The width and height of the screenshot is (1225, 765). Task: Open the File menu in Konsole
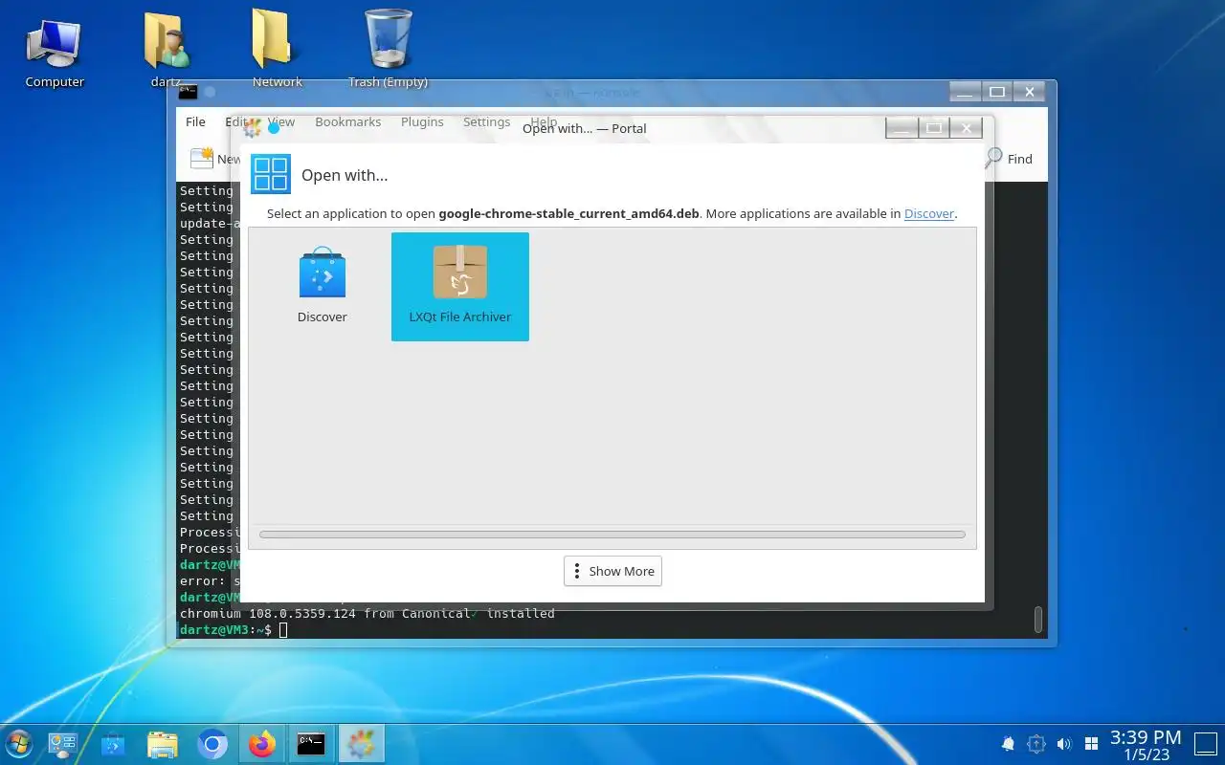[x=195, y=121]
